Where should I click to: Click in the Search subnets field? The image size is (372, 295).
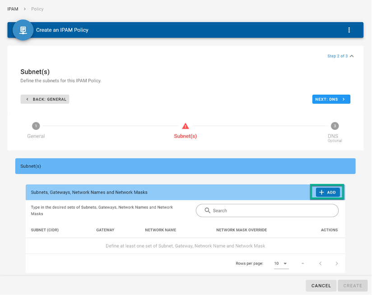click(267, 210)
